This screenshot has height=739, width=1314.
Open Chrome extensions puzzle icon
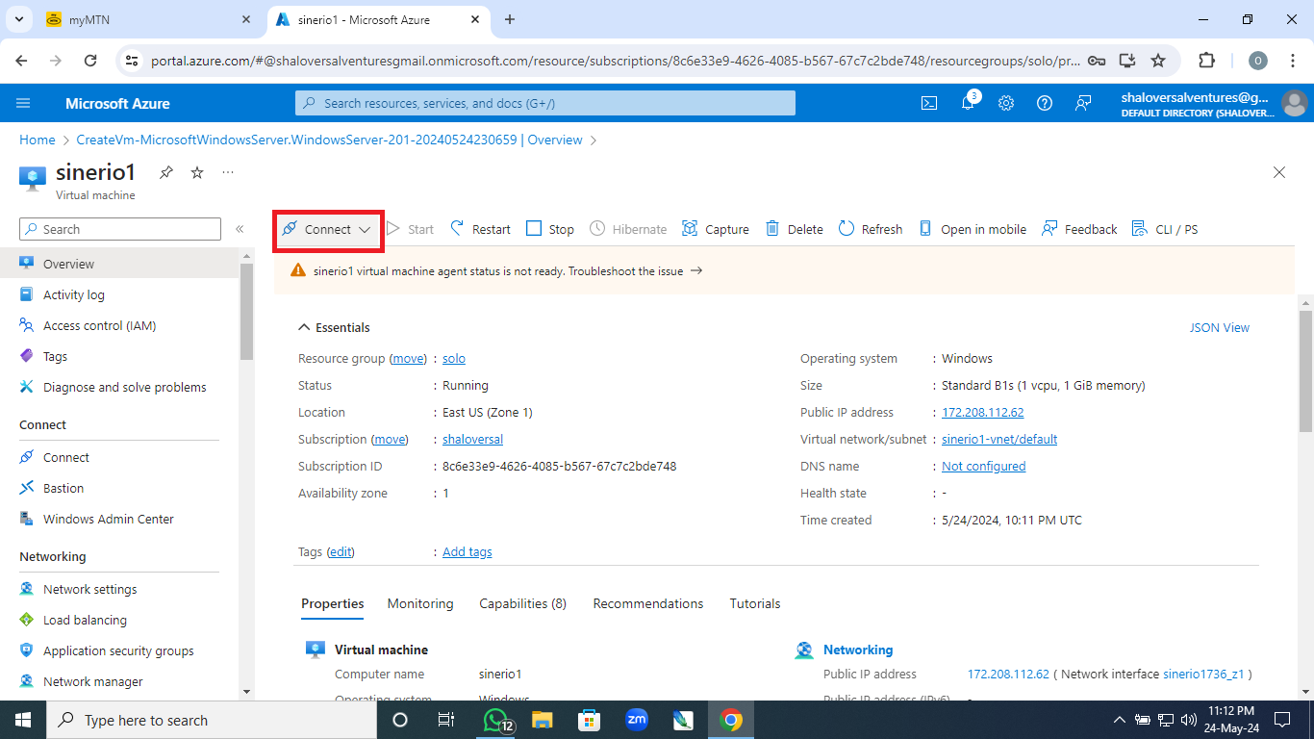[x=1206, y=61]
